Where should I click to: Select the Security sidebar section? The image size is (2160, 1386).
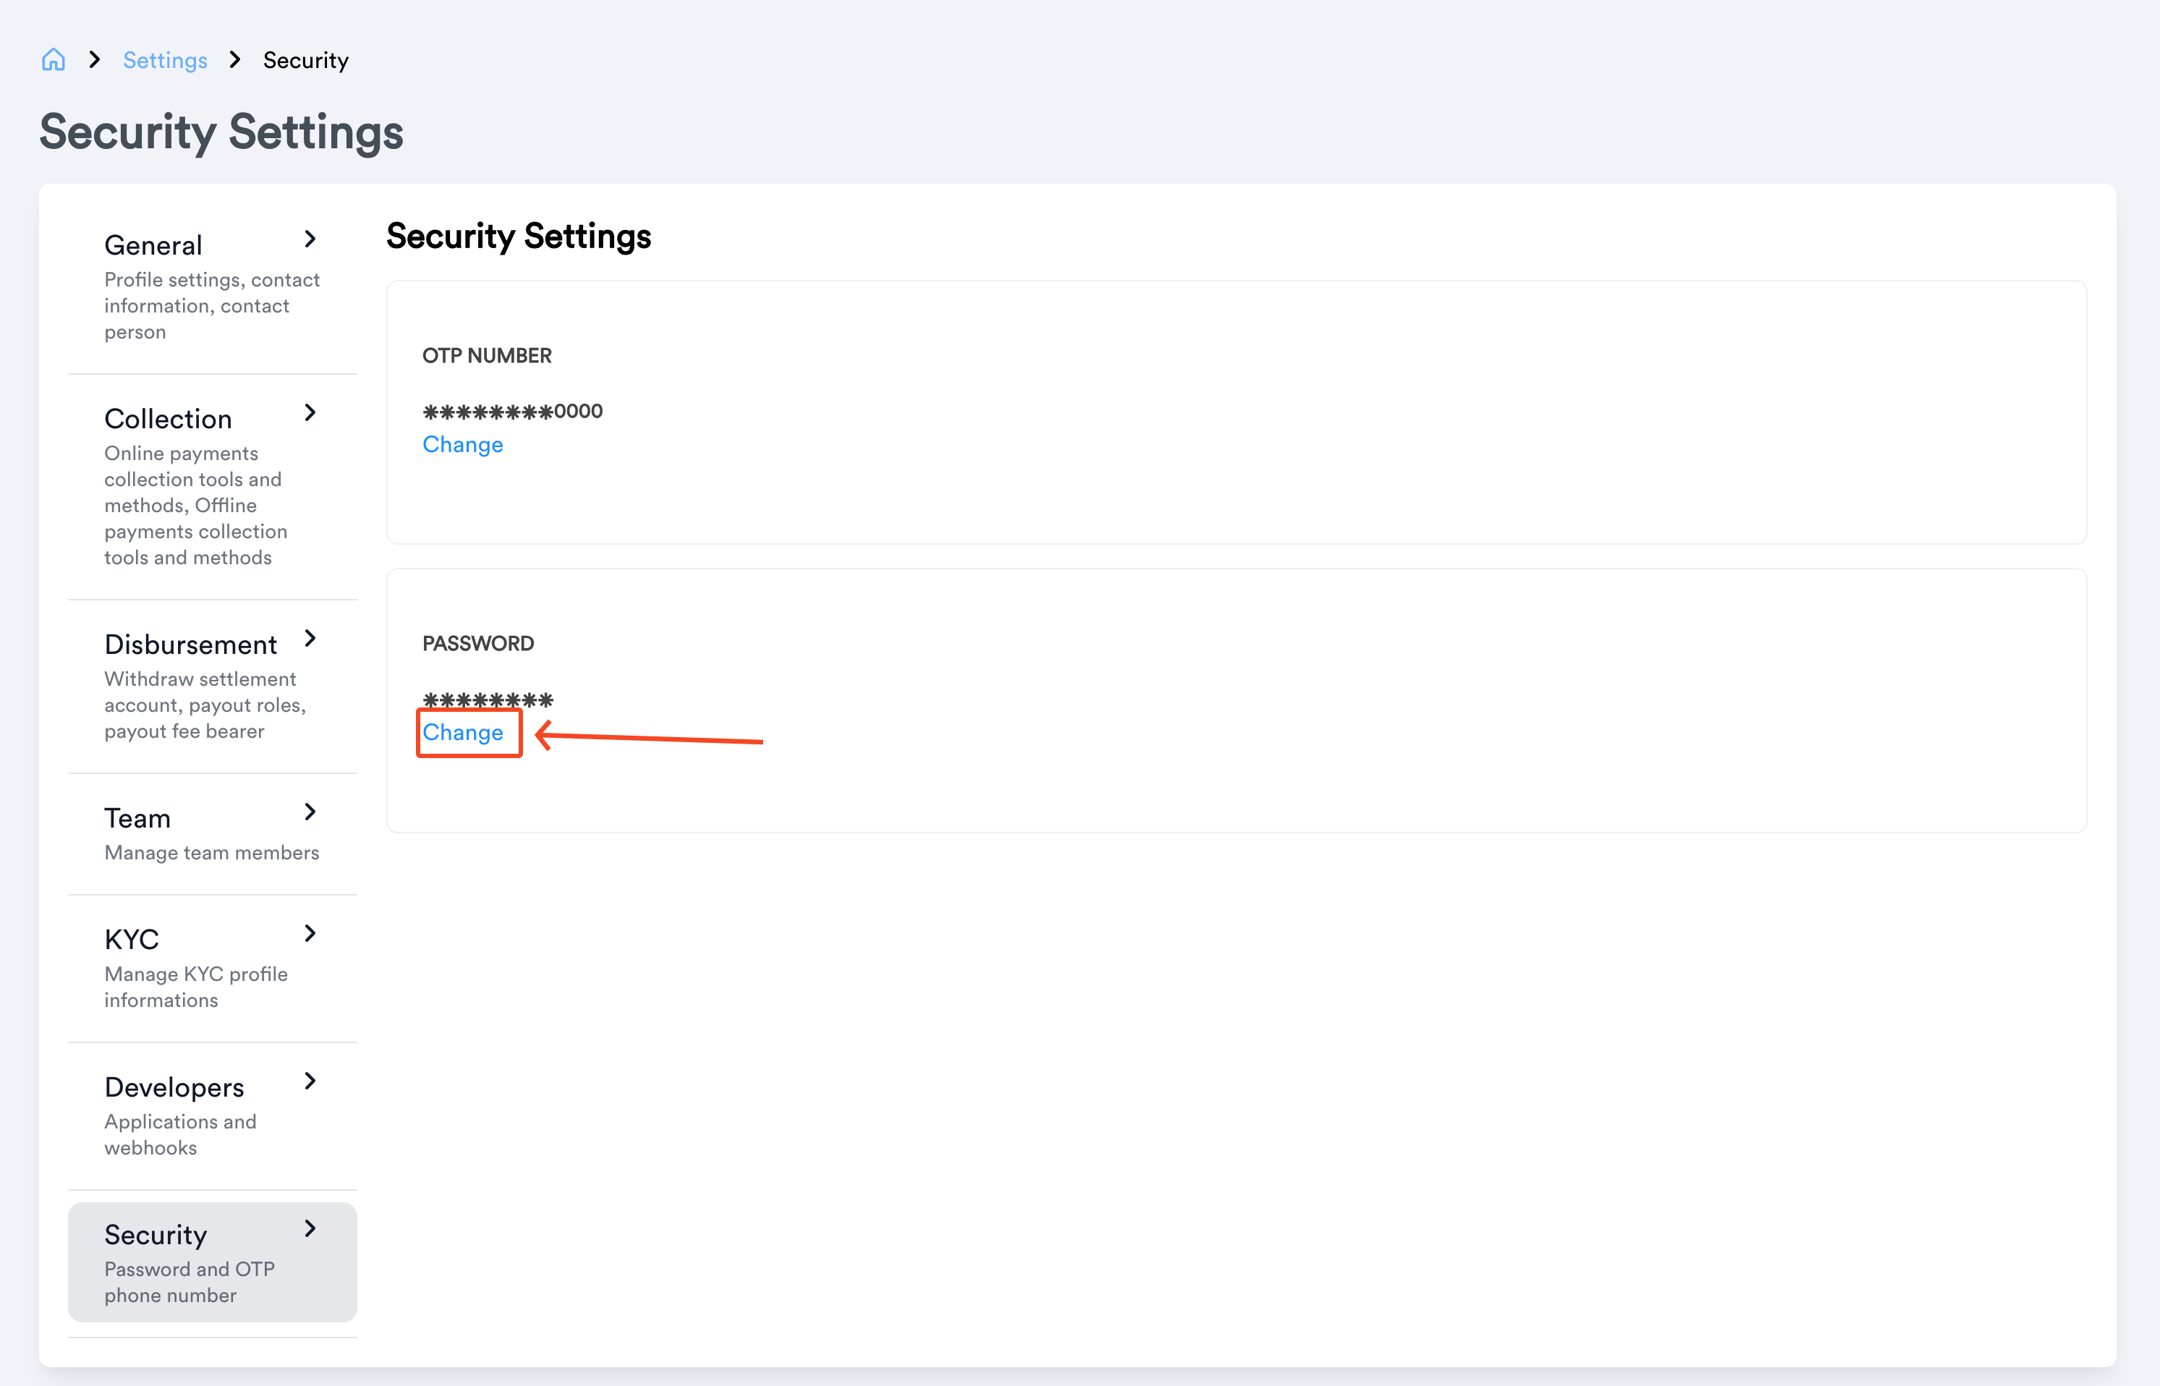tap(213, 1263)
